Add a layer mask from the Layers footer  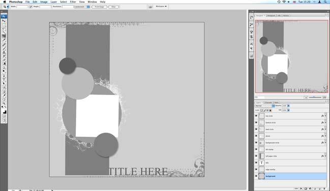coord(306,188)
